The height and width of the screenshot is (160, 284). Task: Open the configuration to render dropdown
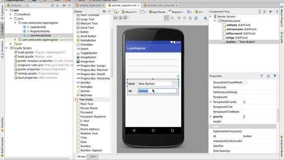click(116, 12)
